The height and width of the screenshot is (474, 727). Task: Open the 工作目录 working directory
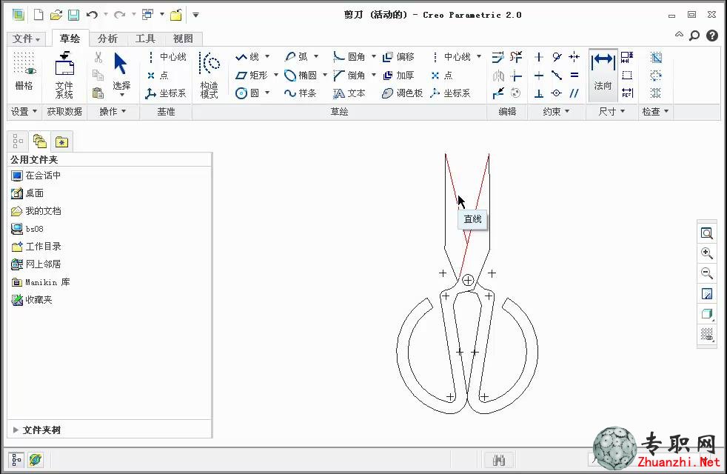pos(36,247)
